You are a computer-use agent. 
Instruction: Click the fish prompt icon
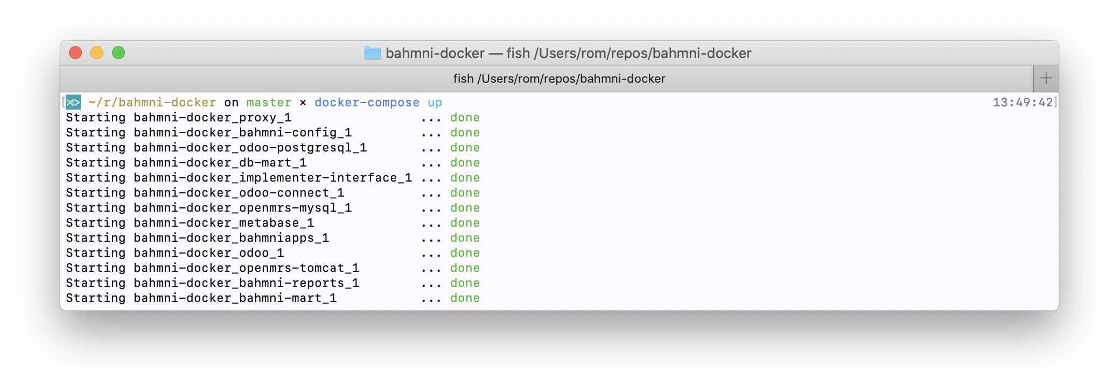[73, 102]
